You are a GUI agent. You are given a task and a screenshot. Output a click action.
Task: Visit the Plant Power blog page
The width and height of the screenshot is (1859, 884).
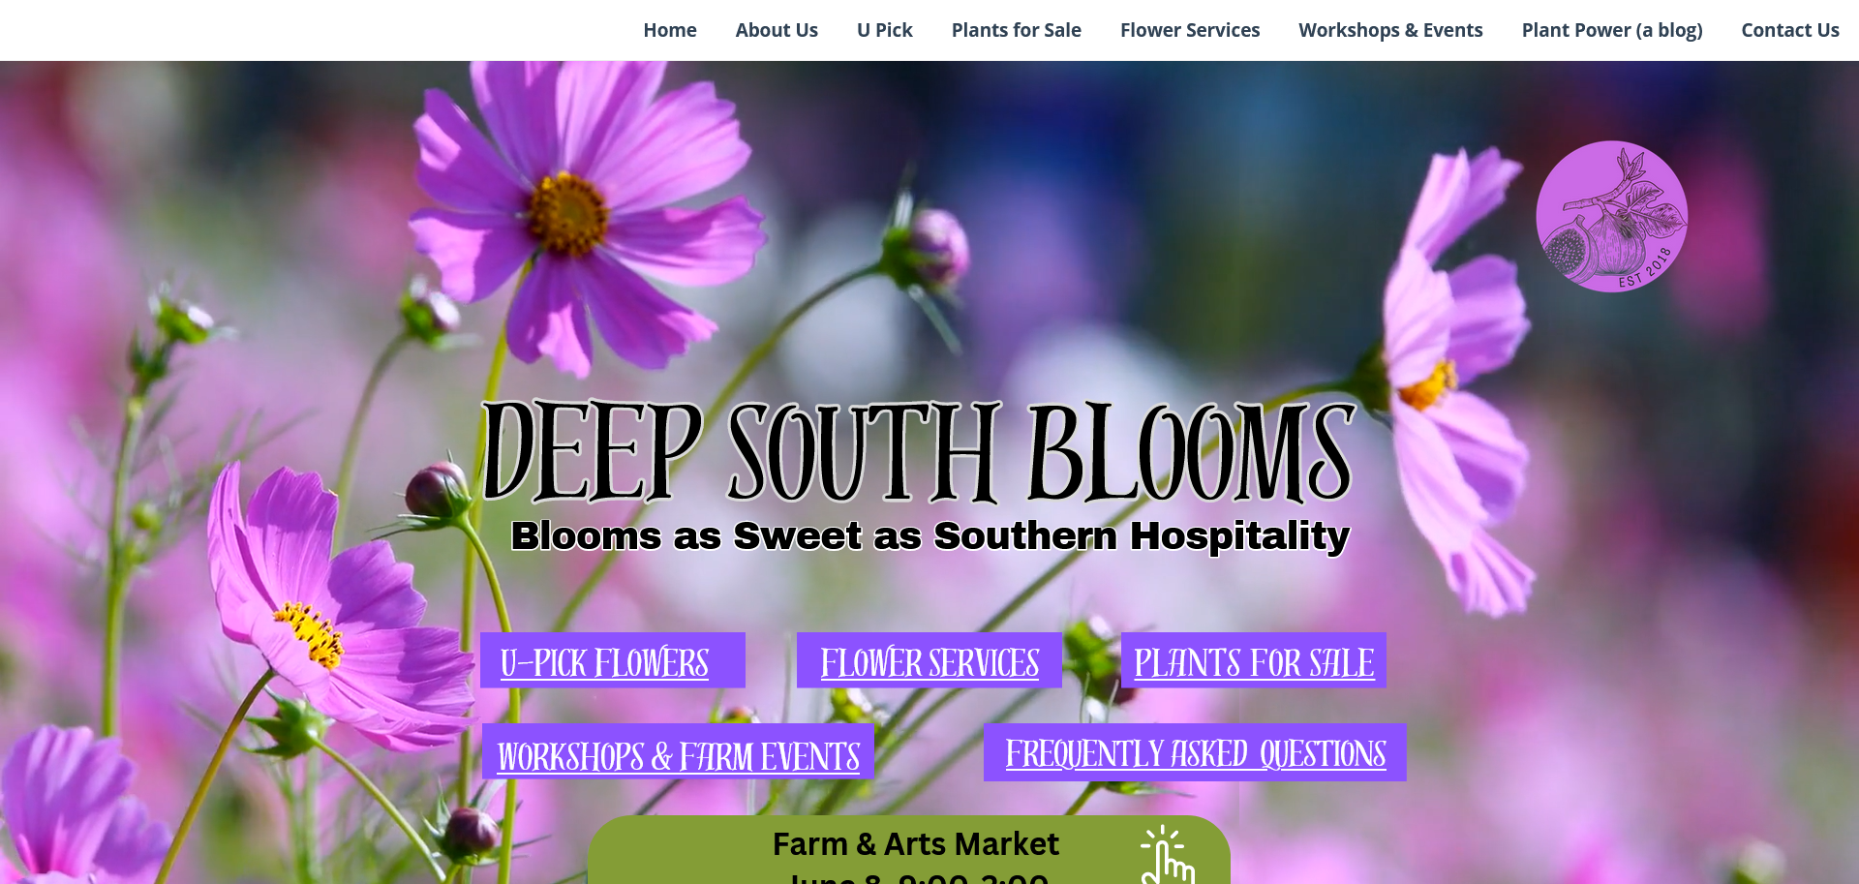tap(1612, 30)
